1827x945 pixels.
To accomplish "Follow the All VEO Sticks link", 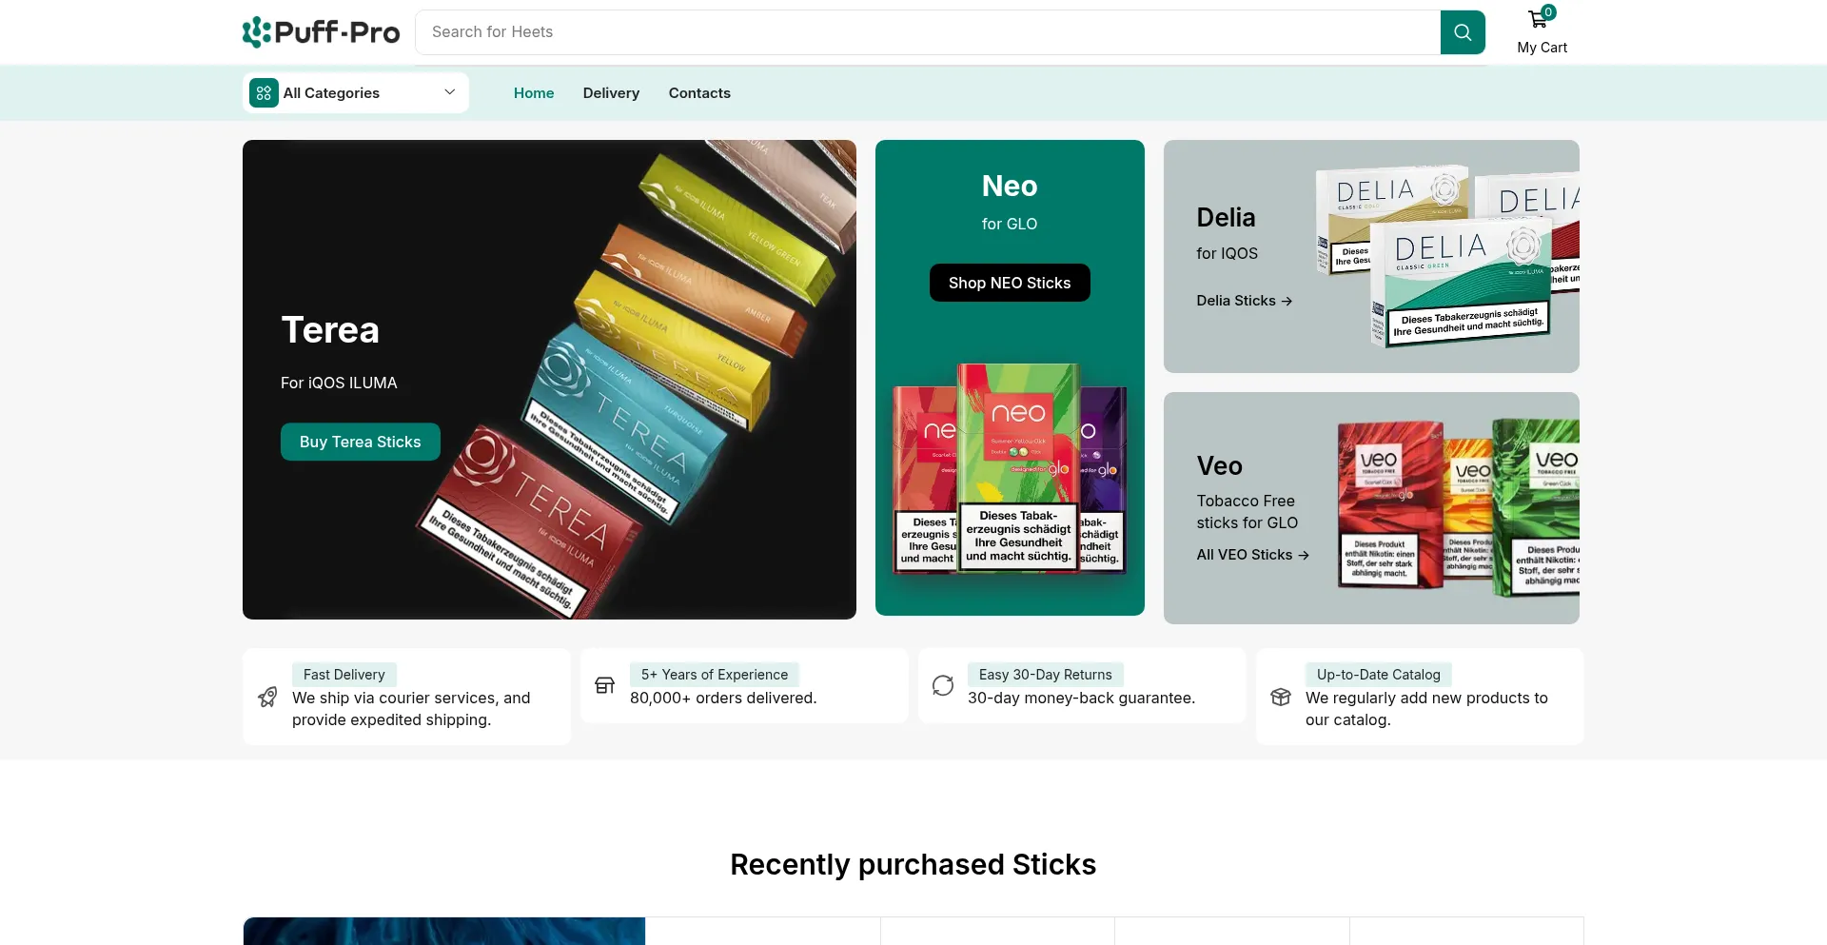I will coord(1253,555).
